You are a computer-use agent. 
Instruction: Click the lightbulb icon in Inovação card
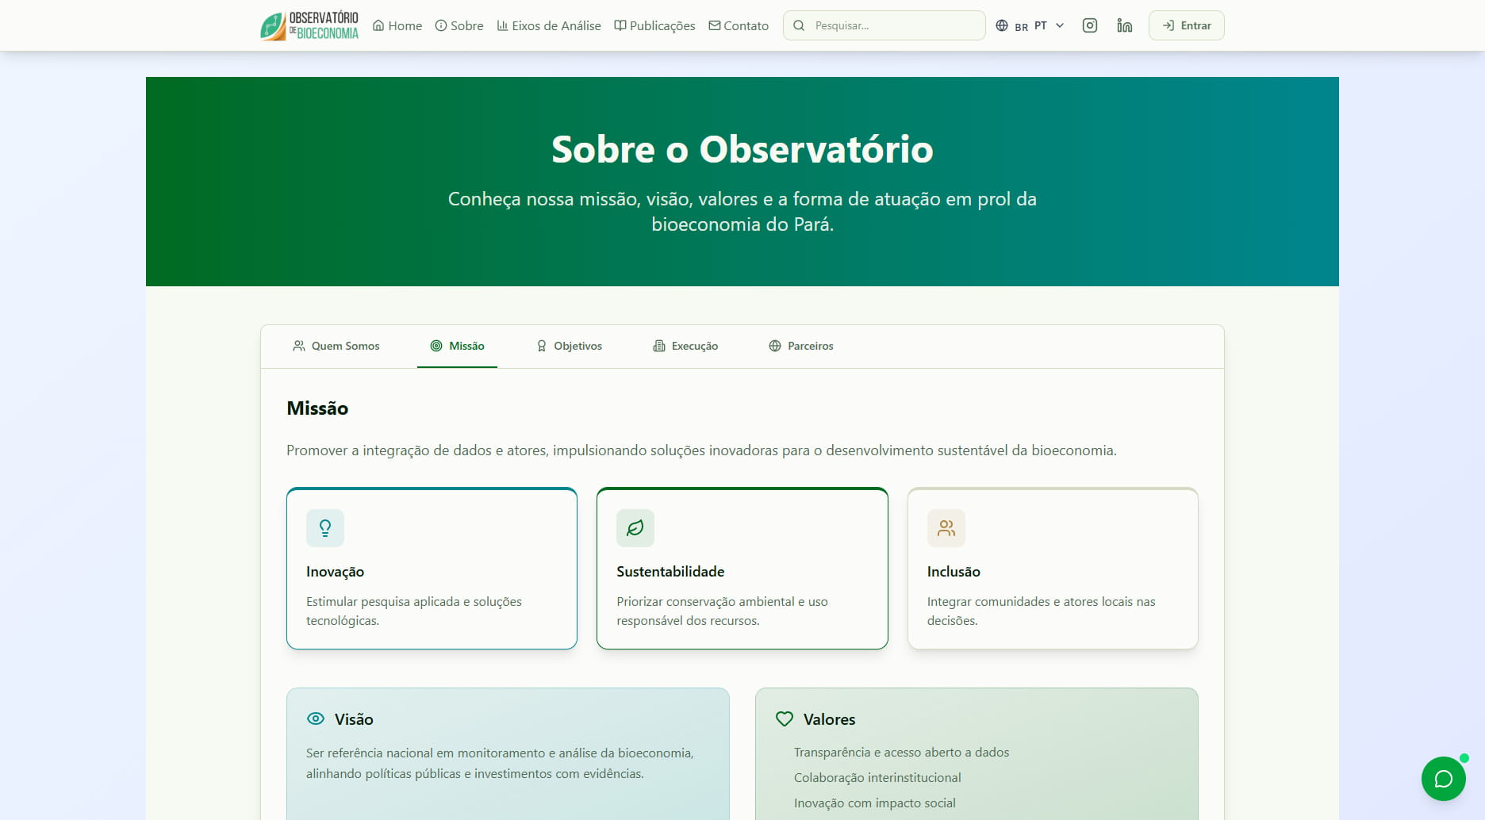tap(325, 528)
